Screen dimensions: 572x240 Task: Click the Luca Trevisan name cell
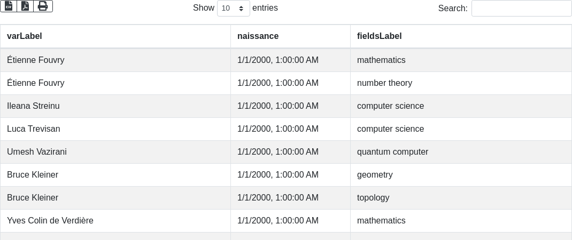click(33, 129)
